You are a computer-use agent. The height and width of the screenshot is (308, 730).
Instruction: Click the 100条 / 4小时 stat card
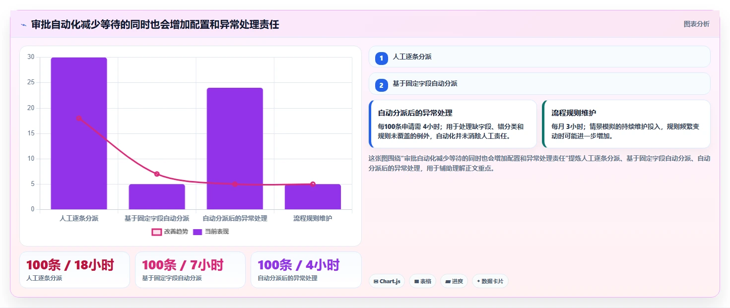pyautogui.click(x=306, y=270)
